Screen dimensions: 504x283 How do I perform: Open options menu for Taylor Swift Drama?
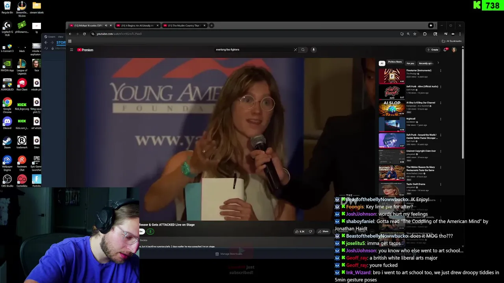tap(441, 184)
